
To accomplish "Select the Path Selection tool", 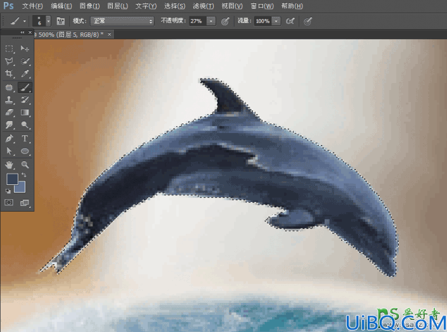I will pyautogui.click(x=9, y=151).
